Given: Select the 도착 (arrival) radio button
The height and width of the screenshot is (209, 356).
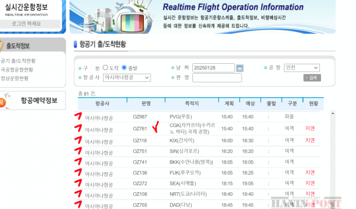Looking at the screenshot, I should click(x=105, y=68).
